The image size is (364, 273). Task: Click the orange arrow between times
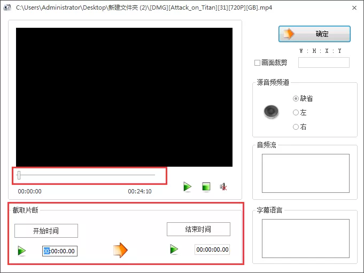coord(120,250)
